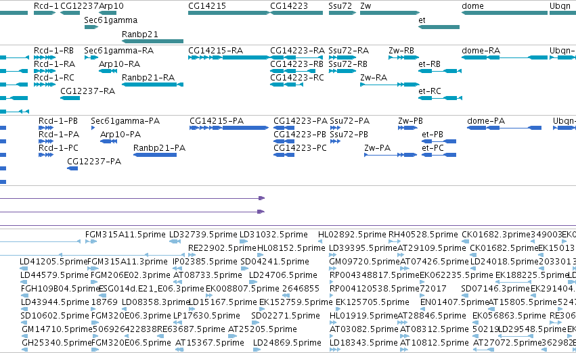Click the Zw-PB protein label

tap(410, 121)
